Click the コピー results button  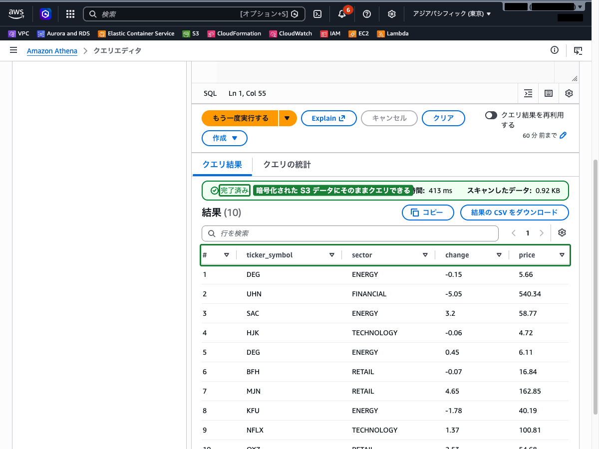[x=428, y=213]
